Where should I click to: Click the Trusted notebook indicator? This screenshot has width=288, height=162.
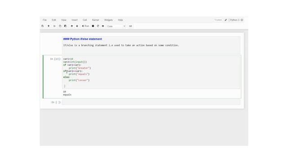[218, 20]
